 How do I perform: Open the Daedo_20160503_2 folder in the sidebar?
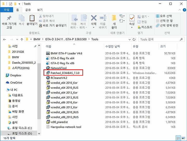click(22, 63)
